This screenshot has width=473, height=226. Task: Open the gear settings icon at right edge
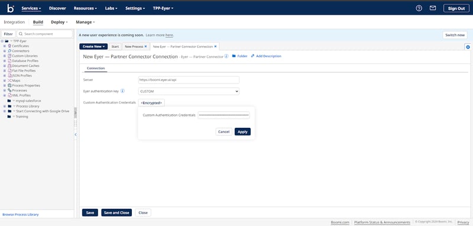(468, 47)
